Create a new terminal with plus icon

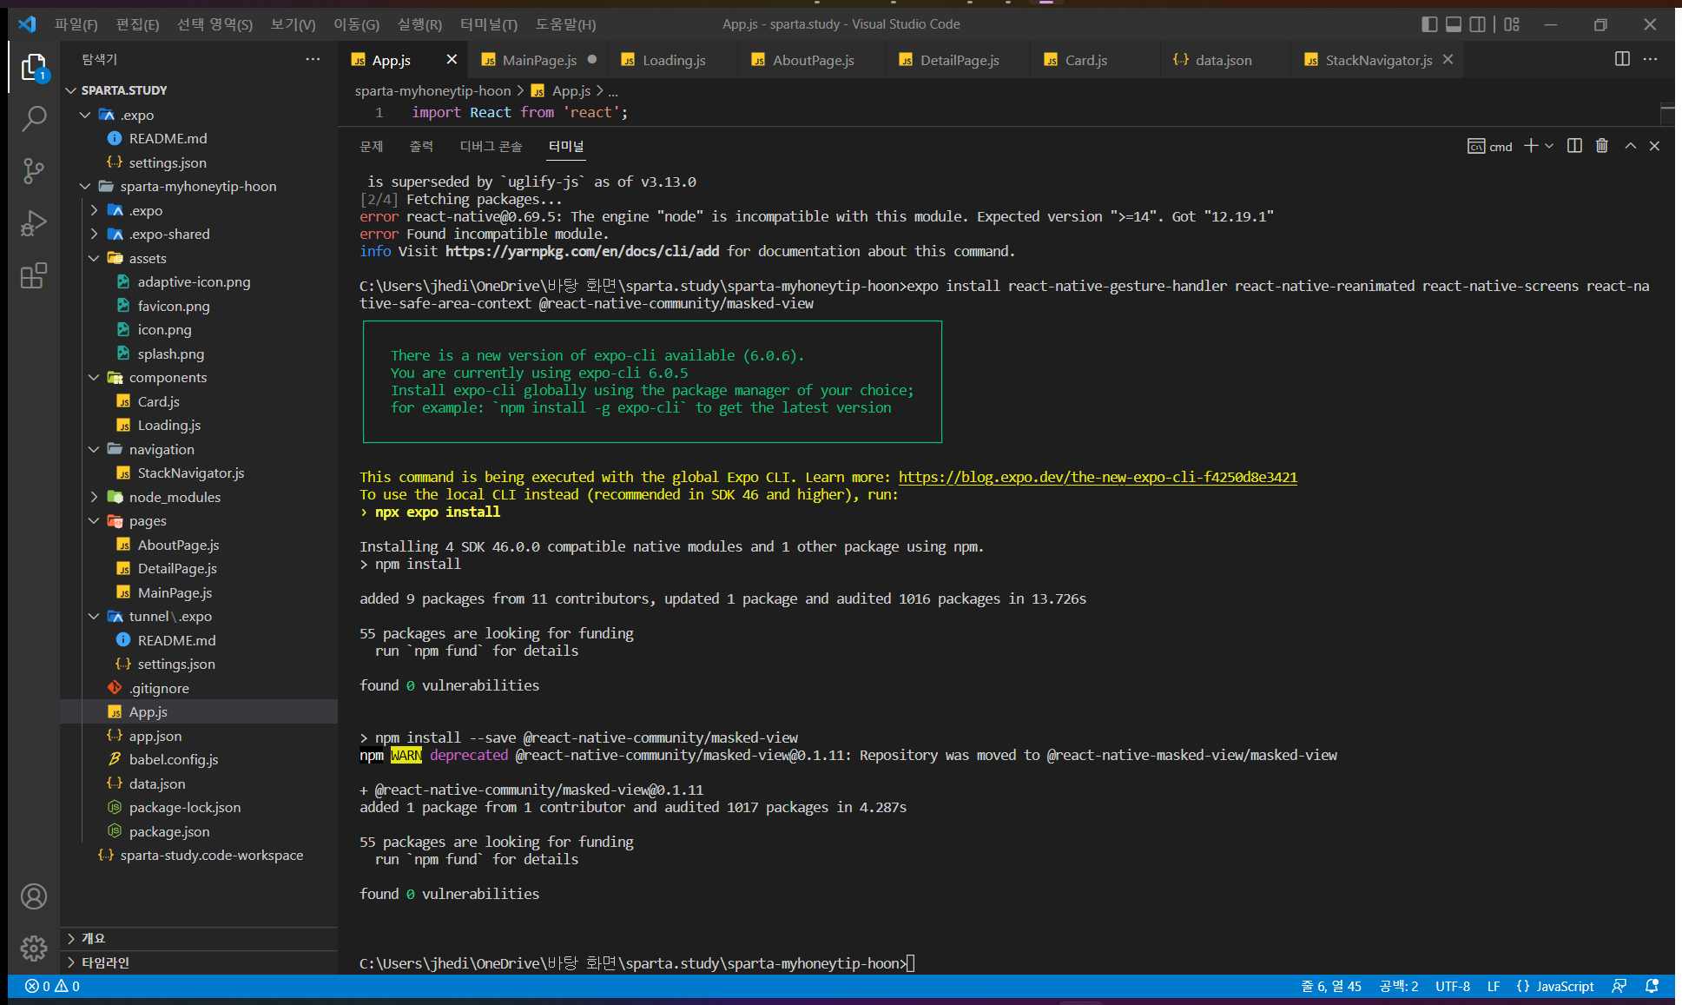click(1531, 146)
